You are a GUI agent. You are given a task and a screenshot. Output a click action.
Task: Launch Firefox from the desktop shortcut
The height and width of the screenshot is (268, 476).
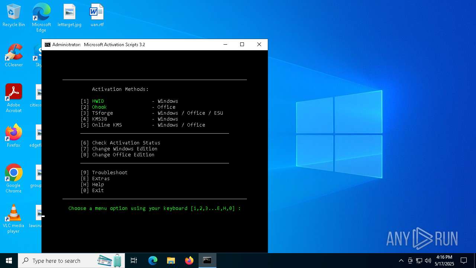[14, 136]
